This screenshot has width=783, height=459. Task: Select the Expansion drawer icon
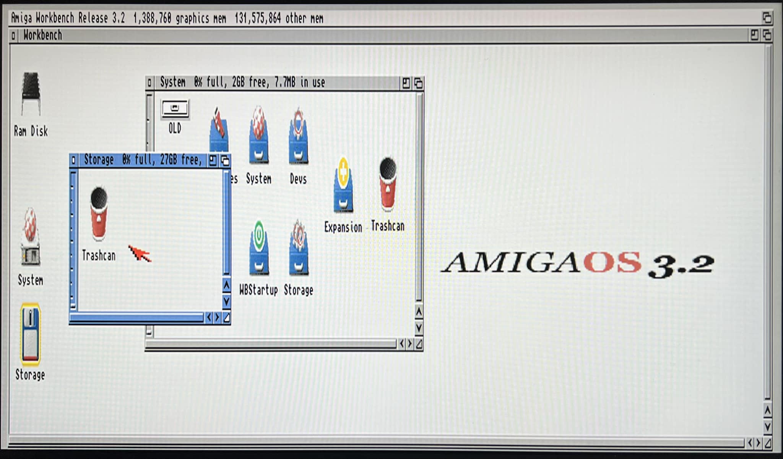pyautogui.click(x=343, y=184)
